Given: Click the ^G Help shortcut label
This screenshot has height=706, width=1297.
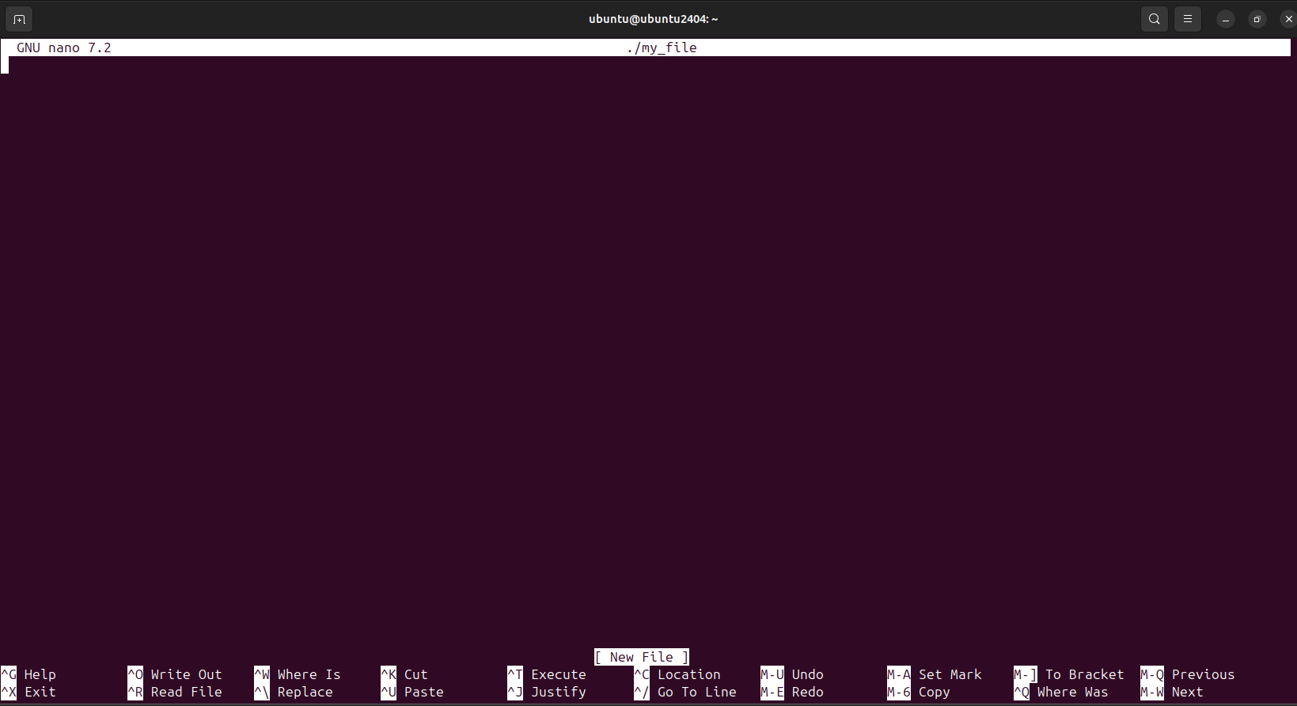Looking at the screenshot, I should (x=29, y=674).
